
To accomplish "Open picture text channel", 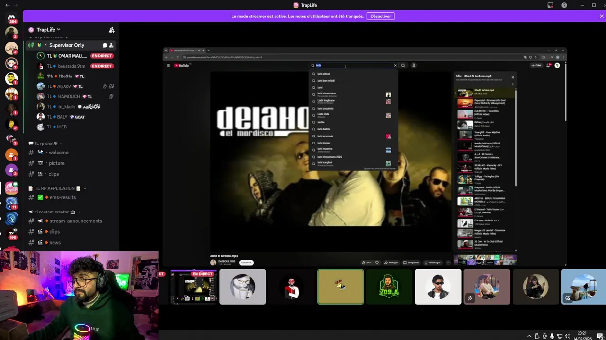I will click(x=71, y=163).
